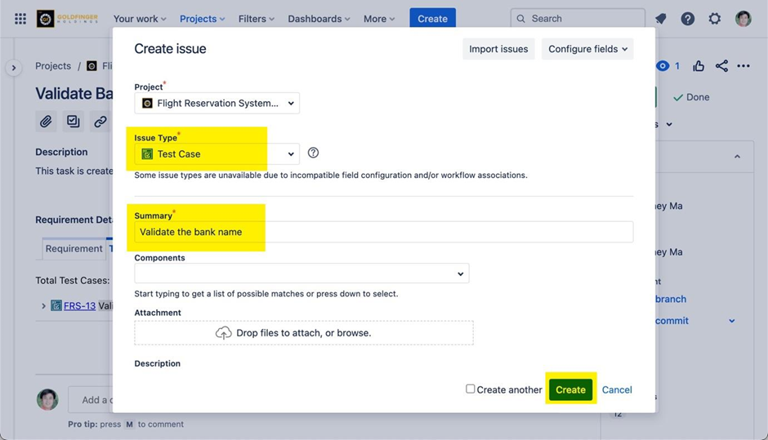Click the thumbs up vote icon
The image size is (768, 440).
699,66
